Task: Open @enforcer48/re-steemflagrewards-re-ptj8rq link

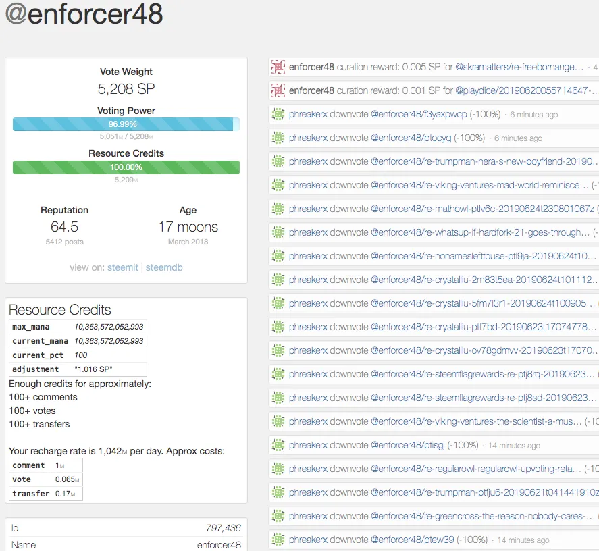Action: coord(483,375)
